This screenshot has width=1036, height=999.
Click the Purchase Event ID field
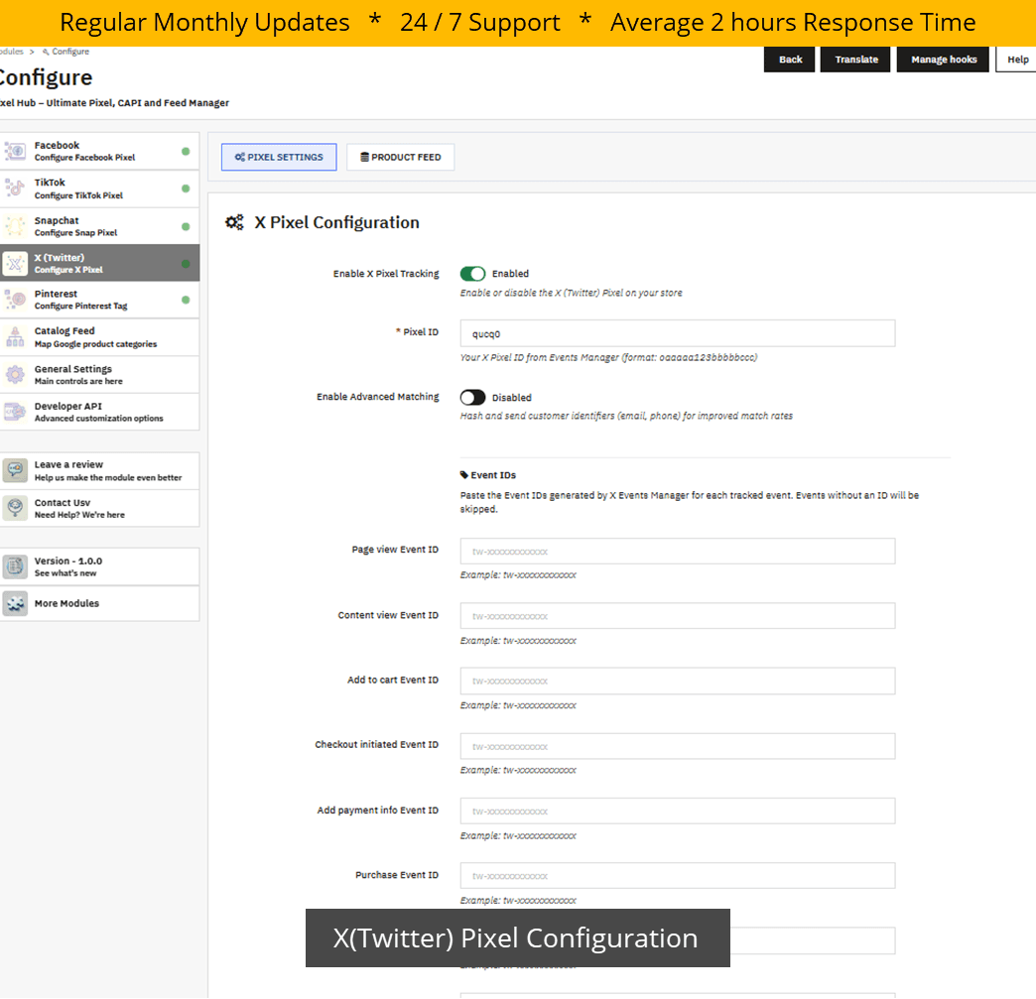click(677, 875)
